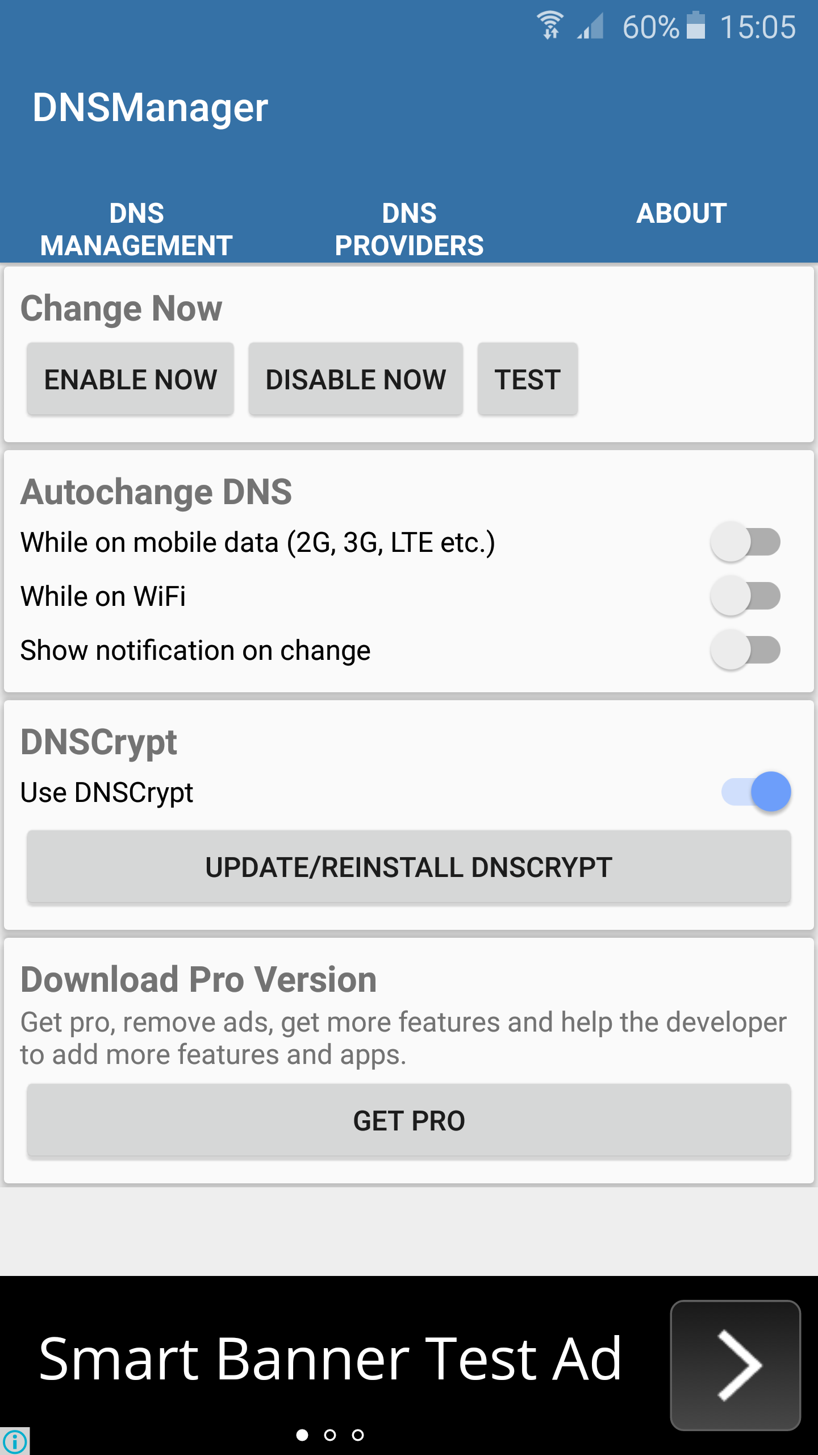Image resolution: width=818 pixels, height=1455 pixels.
Task: Open the About tab
Action: (682, 214)
